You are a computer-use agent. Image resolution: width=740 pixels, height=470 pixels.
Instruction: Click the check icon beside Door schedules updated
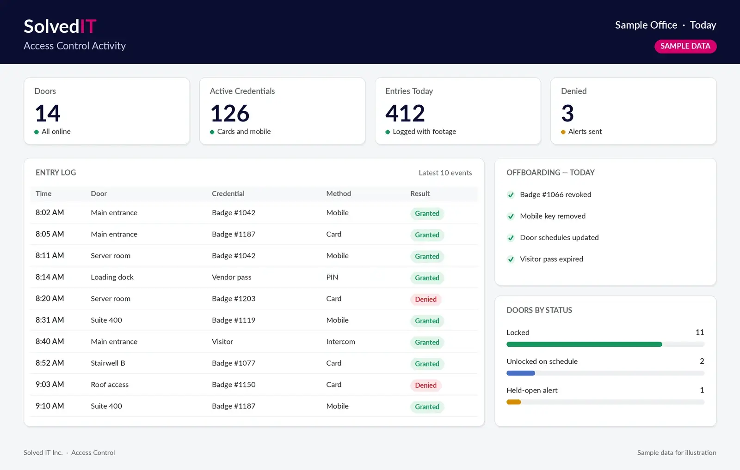click(x=511, y=238)
